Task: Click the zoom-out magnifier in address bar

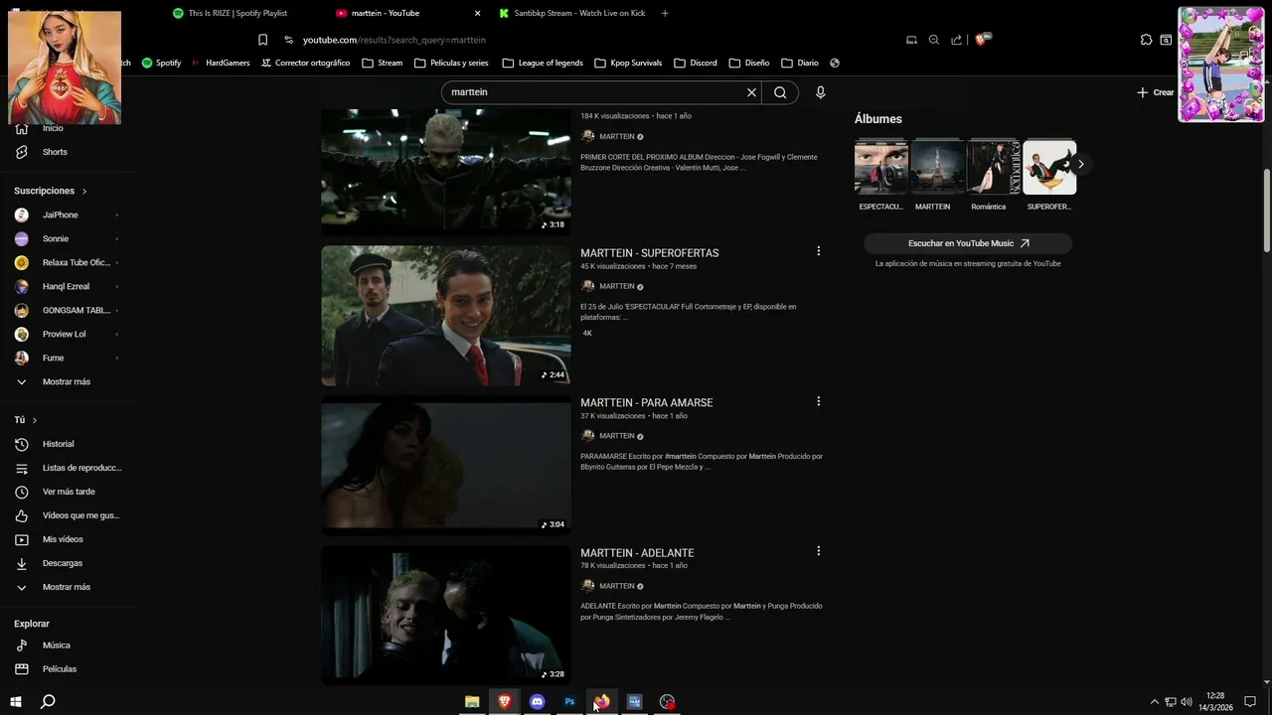Action: [x=933, y=40]
